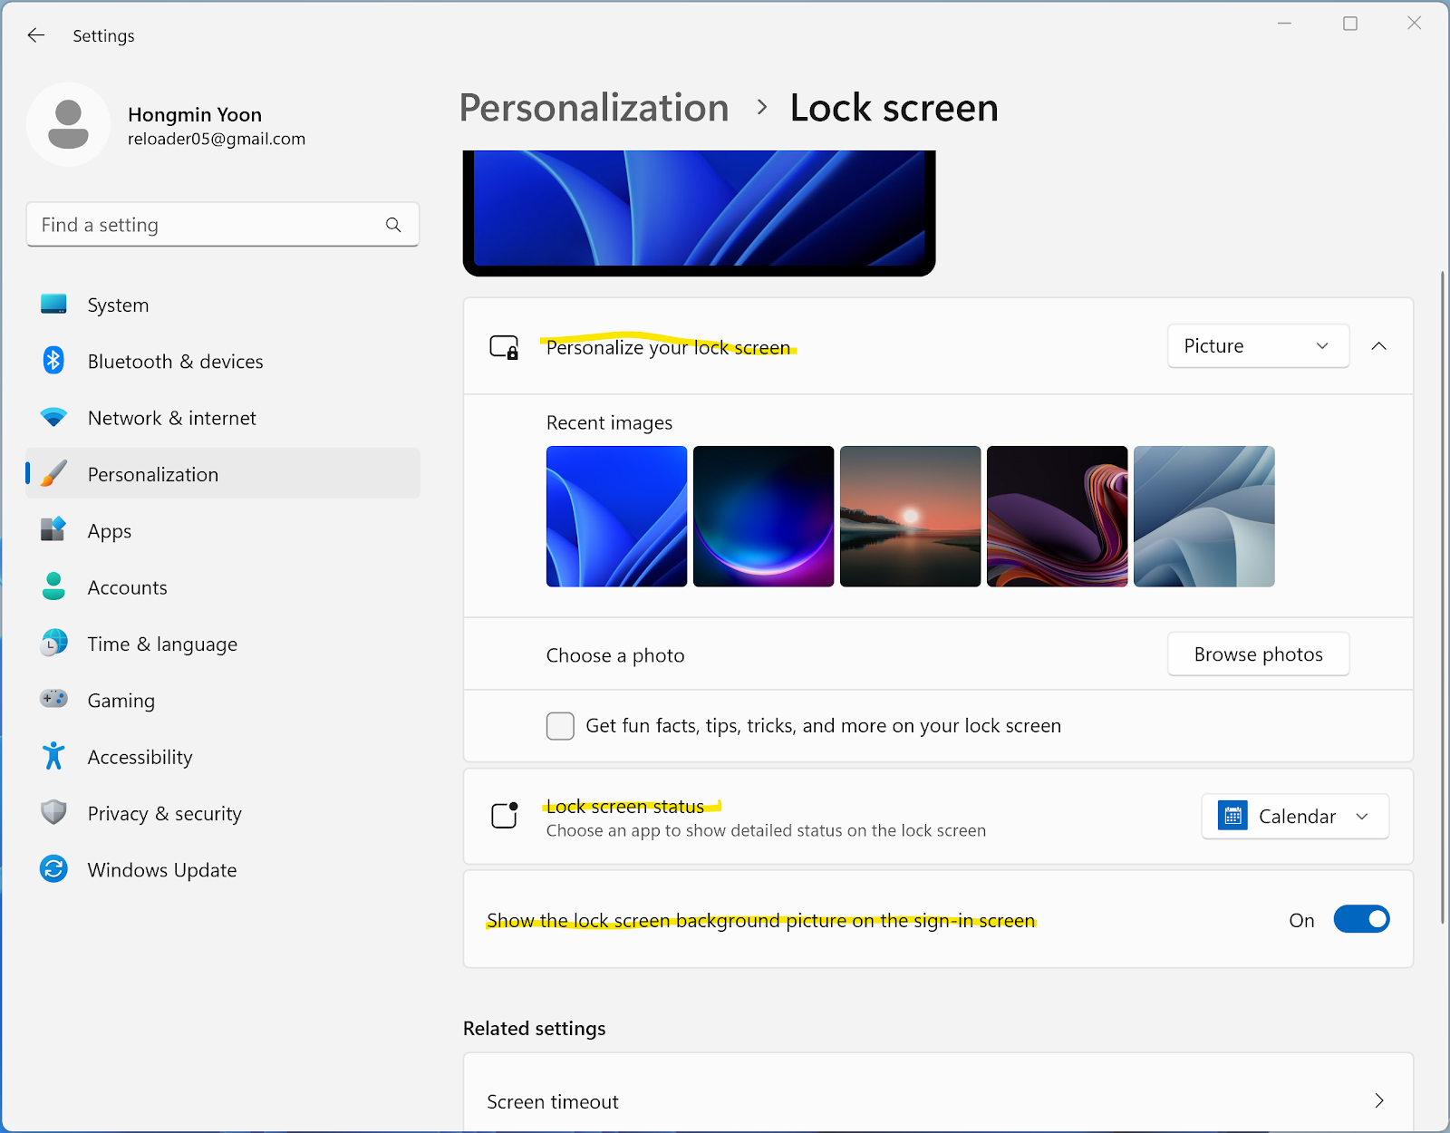Viewport: 1450px width, 1133px height.
Task: Select Apps in the sidebar
Action: [223, 531]
